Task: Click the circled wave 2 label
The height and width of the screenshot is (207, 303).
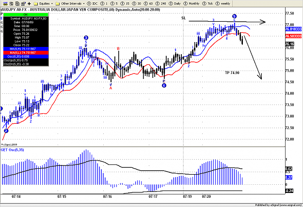Action: pyautogui.click(x=6, y=131)
